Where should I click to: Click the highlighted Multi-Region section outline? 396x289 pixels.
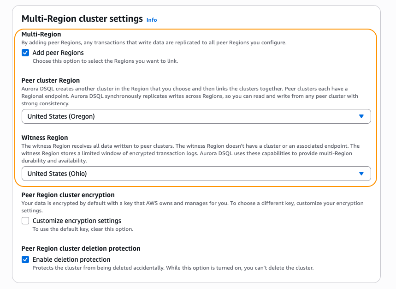(196, 30)
